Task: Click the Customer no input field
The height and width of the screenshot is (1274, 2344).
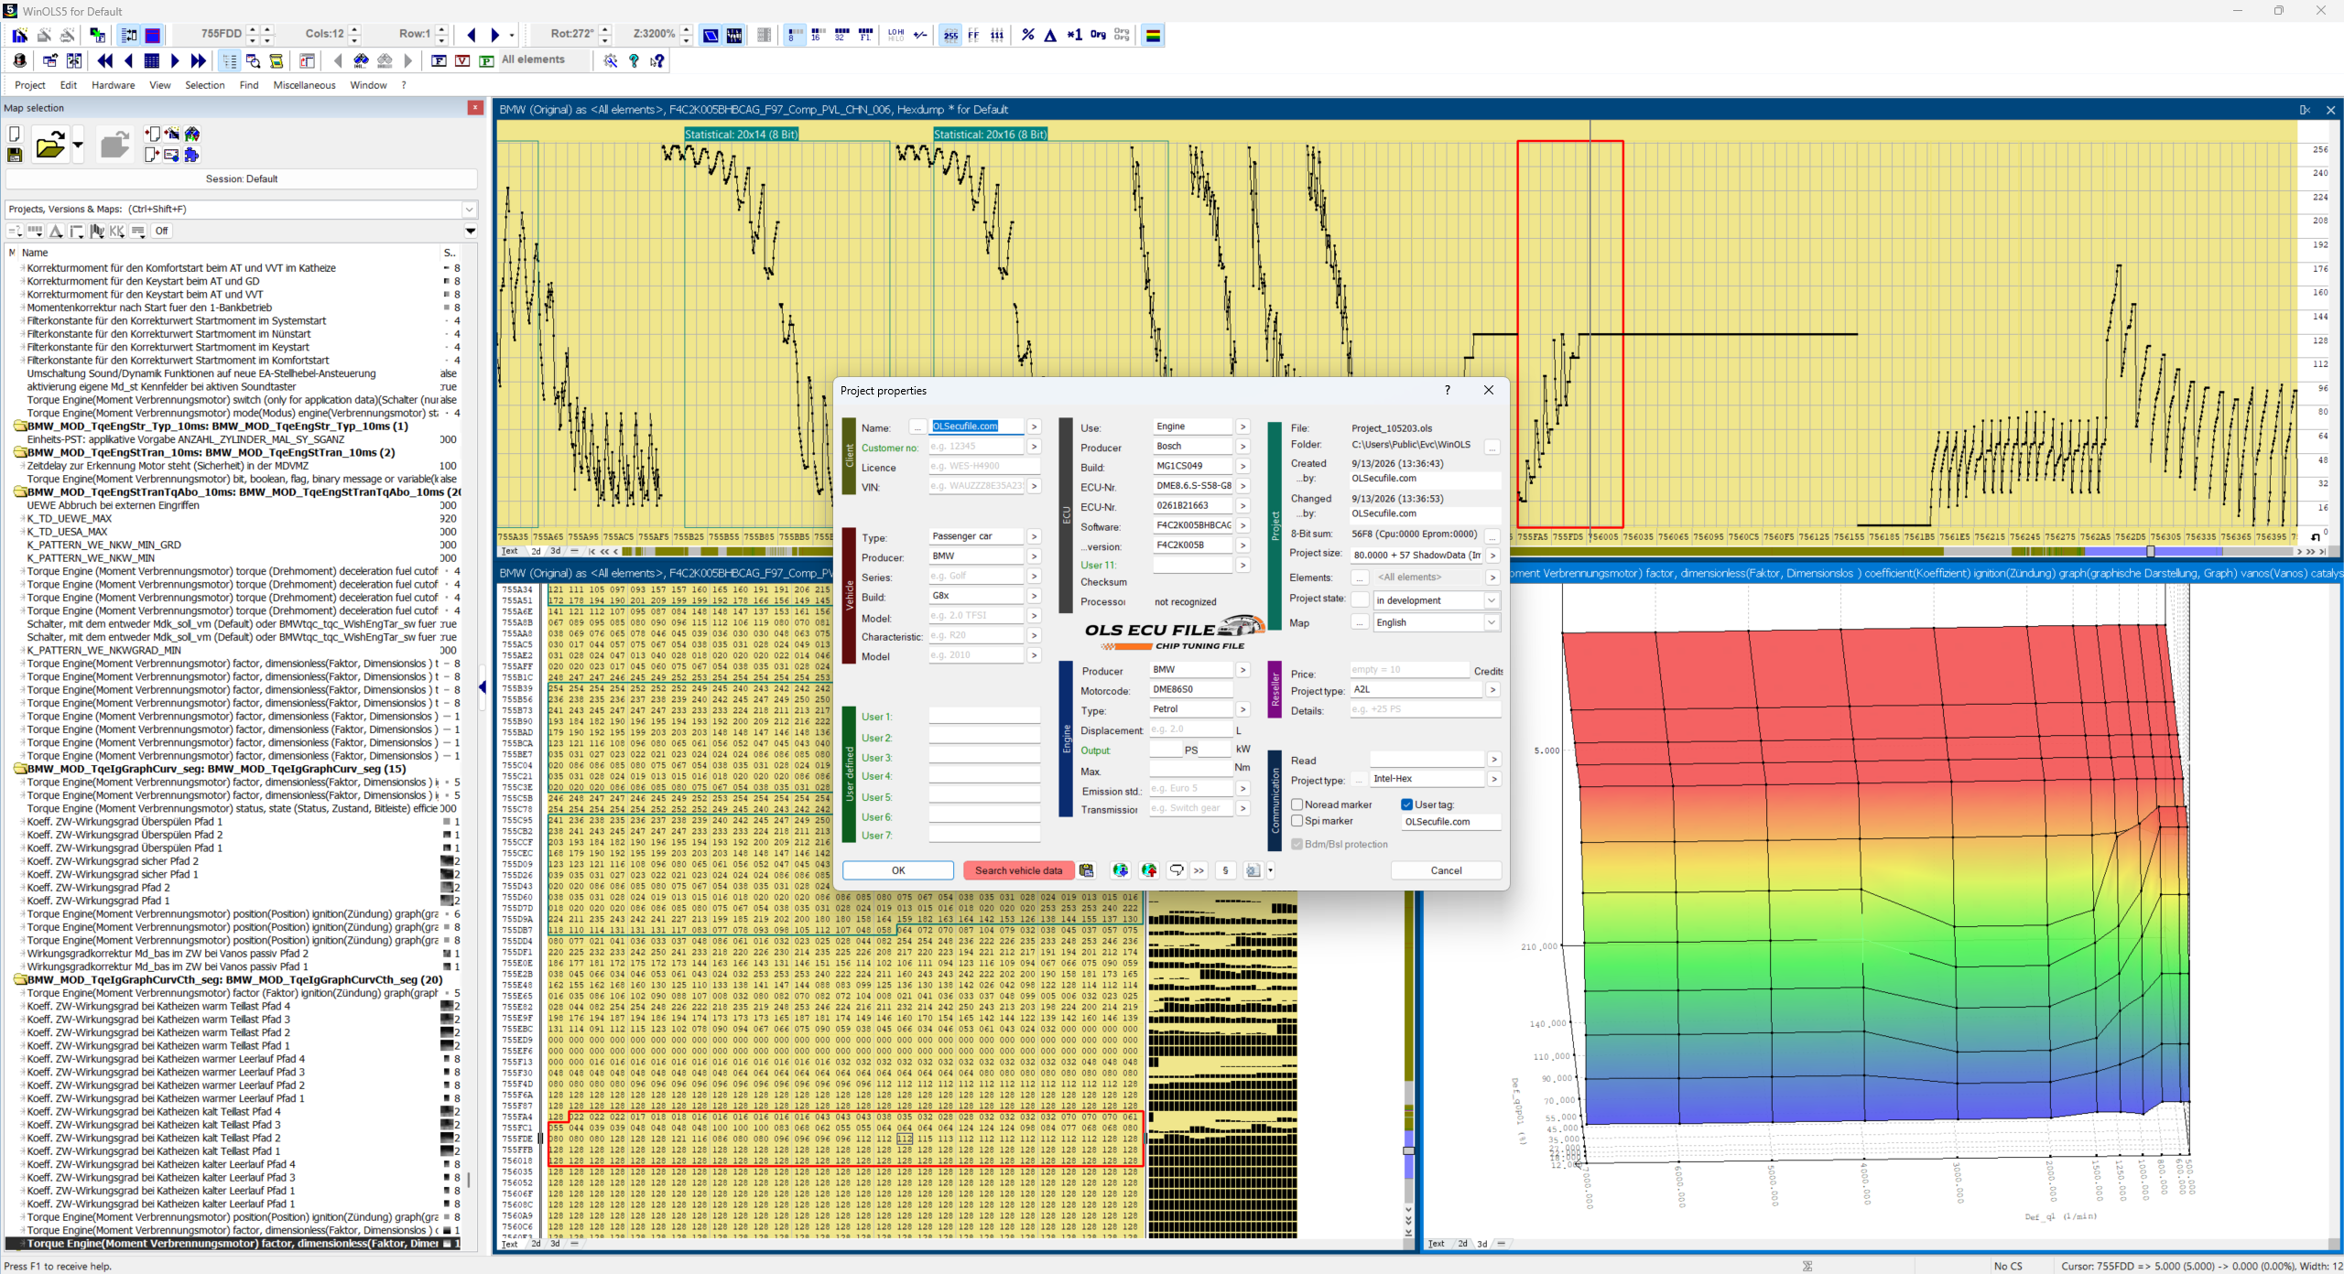Action: click(x=976, y=447)
